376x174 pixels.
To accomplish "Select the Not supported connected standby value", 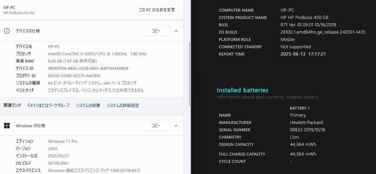I will tap(295, 47).
